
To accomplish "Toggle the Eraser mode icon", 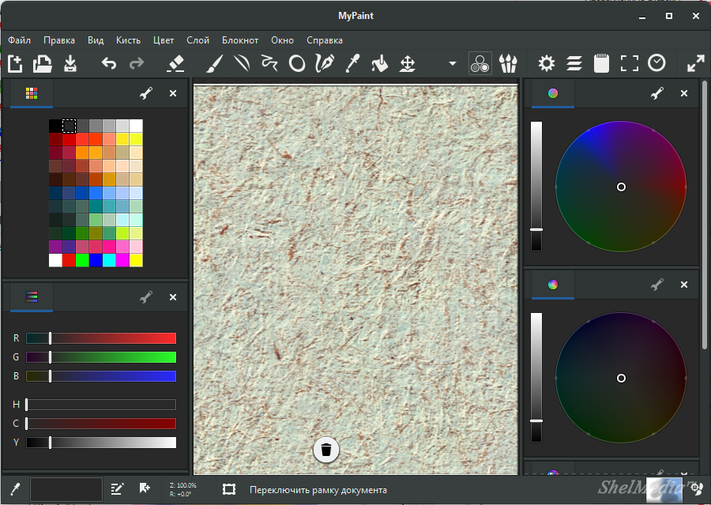I will point(175,63).
